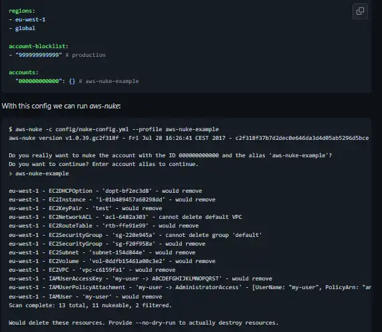The height and width of the screenshot is (332, 382).
Task: Click the 'regions:' key in config
Action: [22, 11]
